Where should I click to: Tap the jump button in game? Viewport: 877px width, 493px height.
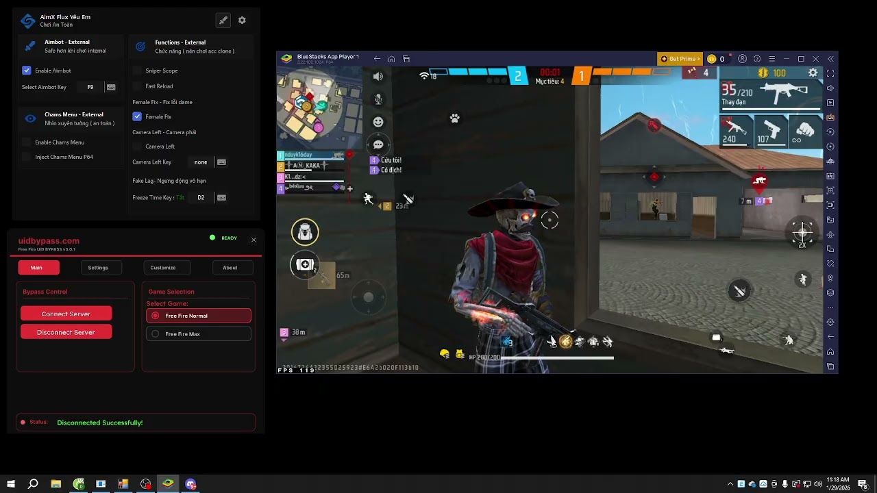[x=803, y=279]
